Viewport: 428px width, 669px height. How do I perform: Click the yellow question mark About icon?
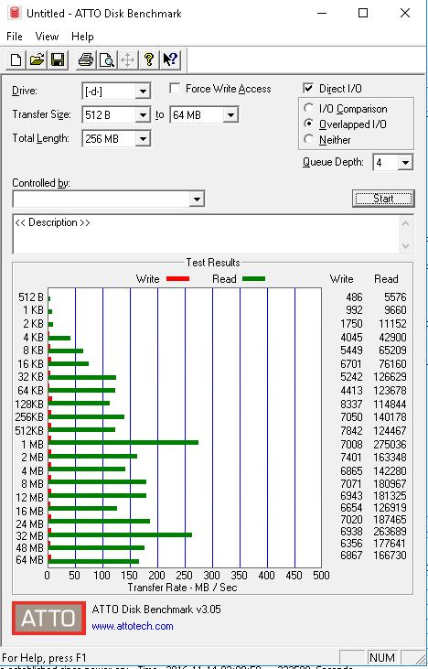pyautogui.click(x=149, y=59)
